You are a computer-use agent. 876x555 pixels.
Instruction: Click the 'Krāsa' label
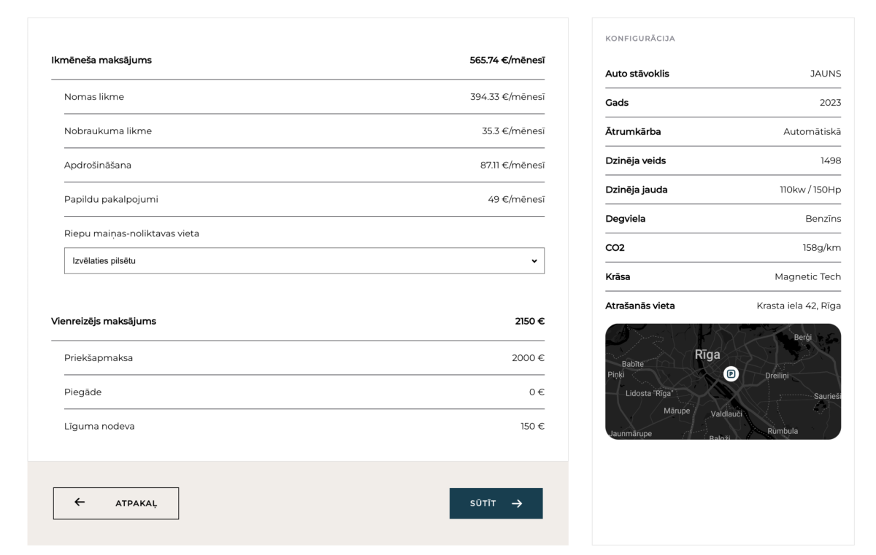[618, 276]
